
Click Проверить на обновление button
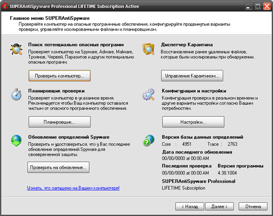(58, 167)
